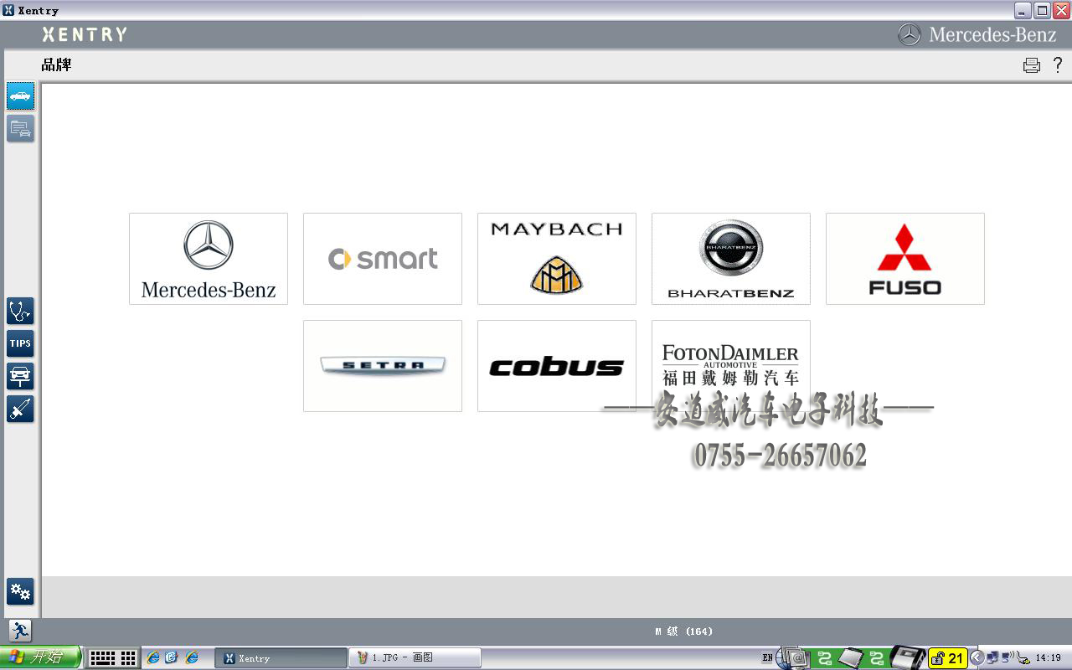Maximize the Xentry window
This screenshot has width=1072, height=670.
(1042, 10)
